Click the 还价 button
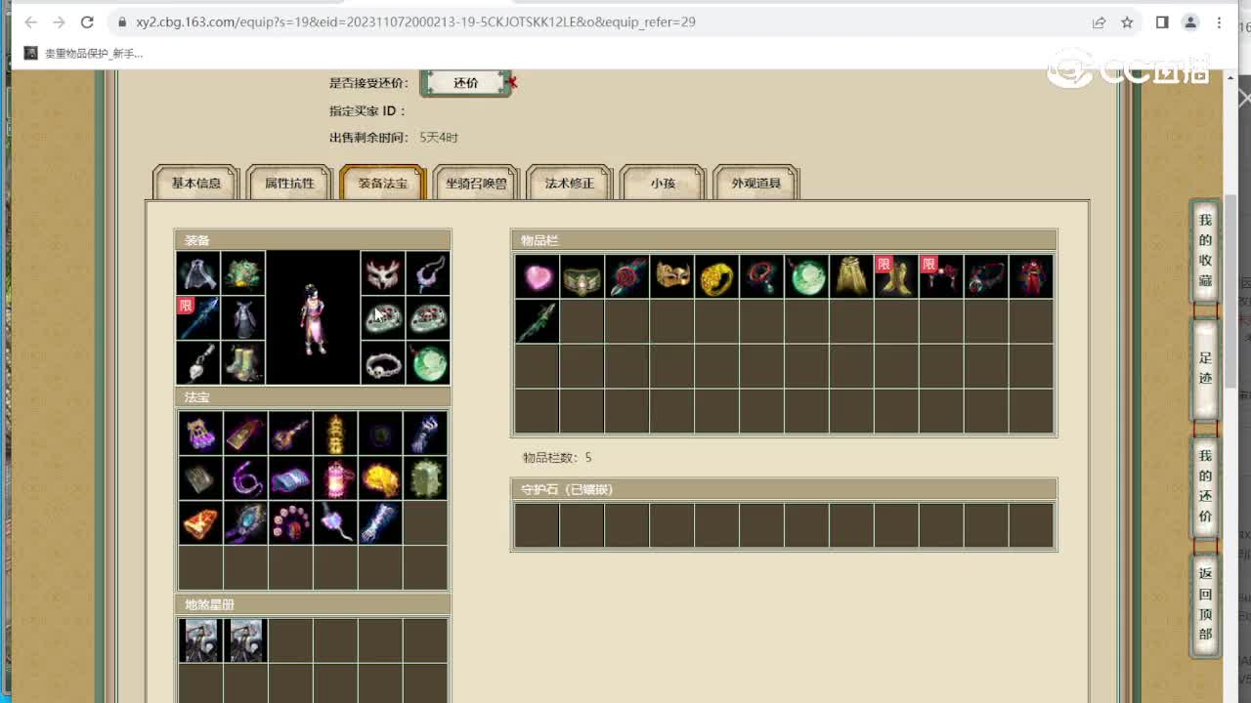The height and width of the screenshot is (703, 1251). pos(466,83)
